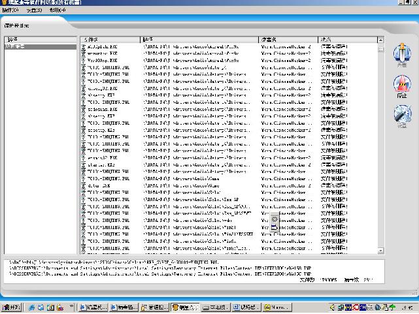Select the highlighted item in left tree panel
The width and height of the screenshot is (419, 314).
[40, 47]
